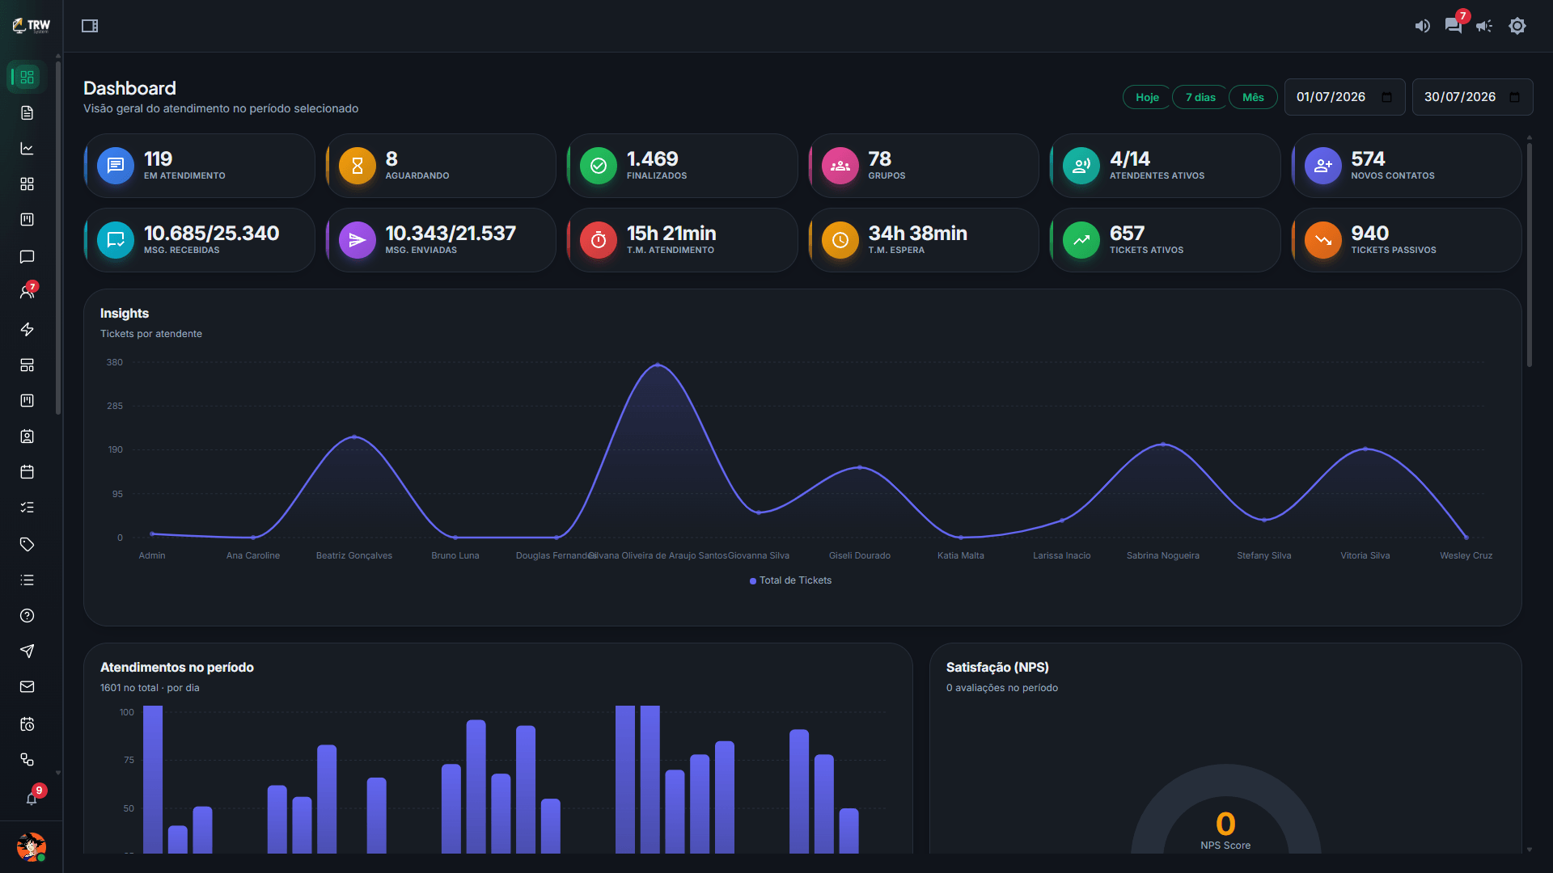Open the flow connections sidebar icon
The image size is (1553, 873).
click(x=27, y=760)
